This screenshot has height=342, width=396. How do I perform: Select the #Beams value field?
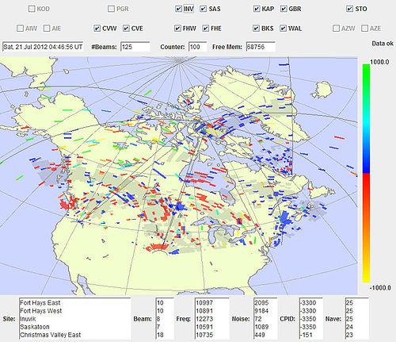click(135, 47)
